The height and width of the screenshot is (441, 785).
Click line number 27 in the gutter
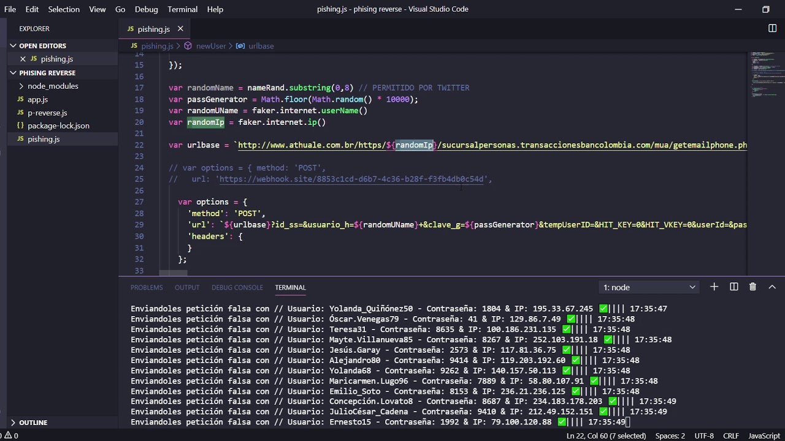[x=139, y=202]
